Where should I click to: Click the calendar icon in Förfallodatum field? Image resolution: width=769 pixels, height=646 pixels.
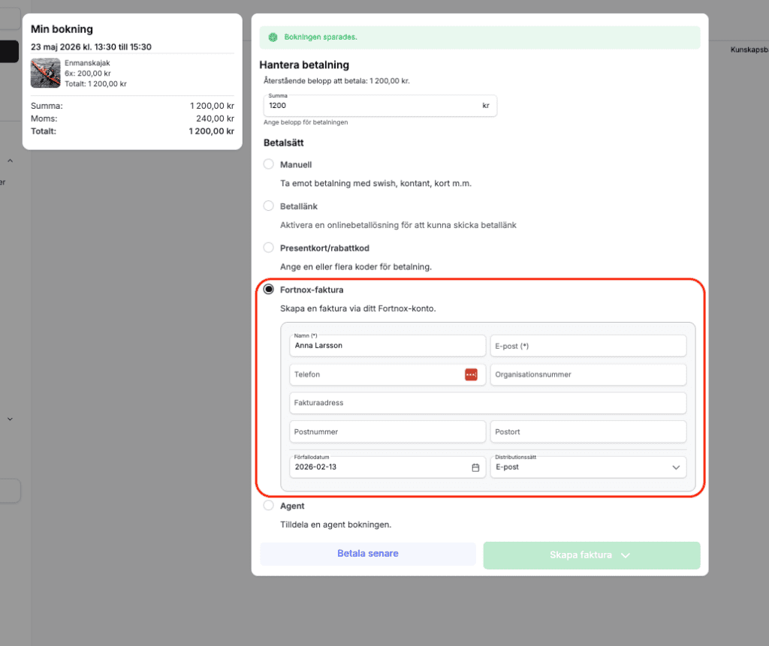pos(475,467)
